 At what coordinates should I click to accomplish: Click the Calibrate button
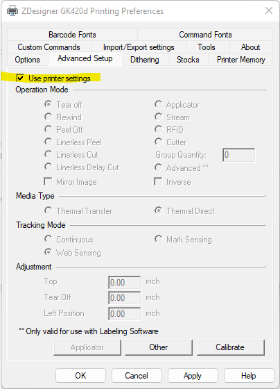click(x=230, y=347)
